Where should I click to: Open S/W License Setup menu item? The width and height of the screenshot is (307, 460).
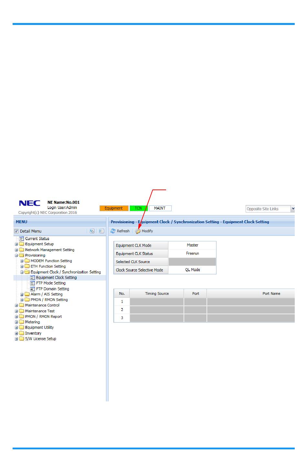click(x=41, y=339)
